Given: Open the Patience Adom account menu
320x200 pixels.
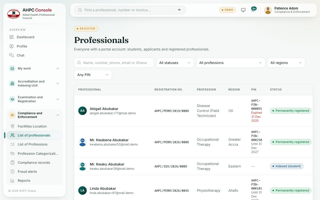Looking at the screenshot, I should [x=287, y=10].
